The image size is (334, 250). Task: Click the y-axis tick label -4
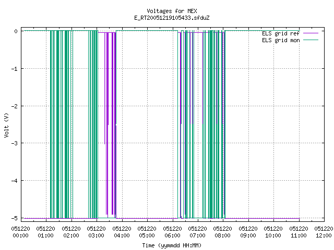[x=15, y=181]
